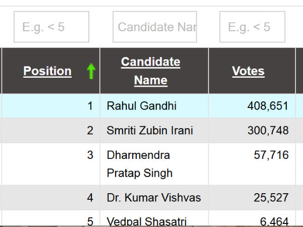Viewport: 303px width, 227px height.
Task: Click the Candidate Name filter box
Action: [154, 27]
